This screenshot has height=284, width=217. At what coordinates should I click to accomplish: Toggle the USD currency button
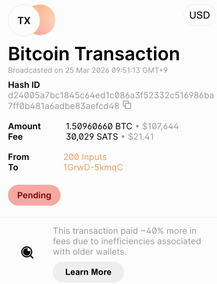[x=199, y=15]
